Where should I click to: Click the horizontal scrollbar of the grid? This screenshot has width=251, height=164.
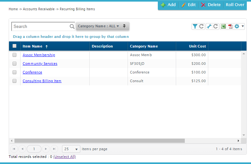click(x=100, y=141)
